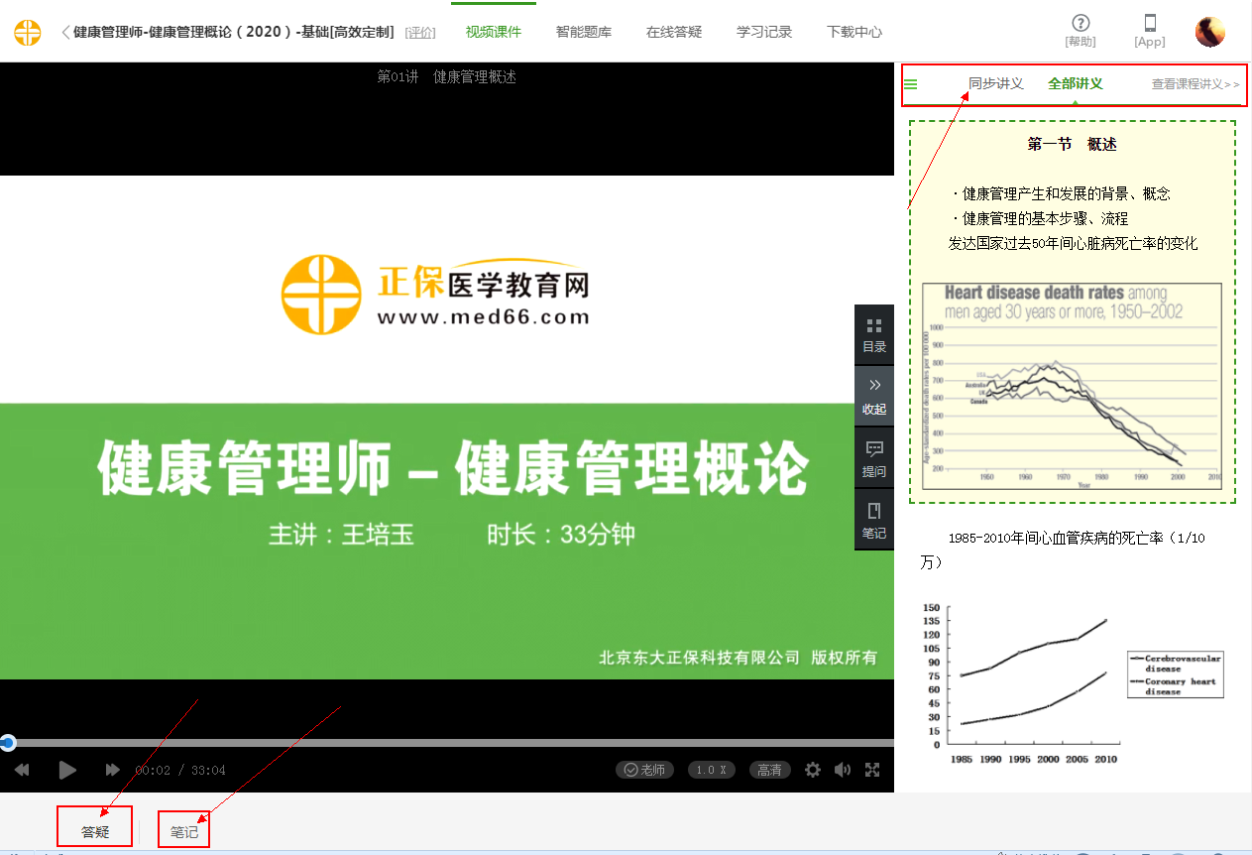Screen dimensions: 1252x855
Task: Play the lecture video
Action: (67, 770)
